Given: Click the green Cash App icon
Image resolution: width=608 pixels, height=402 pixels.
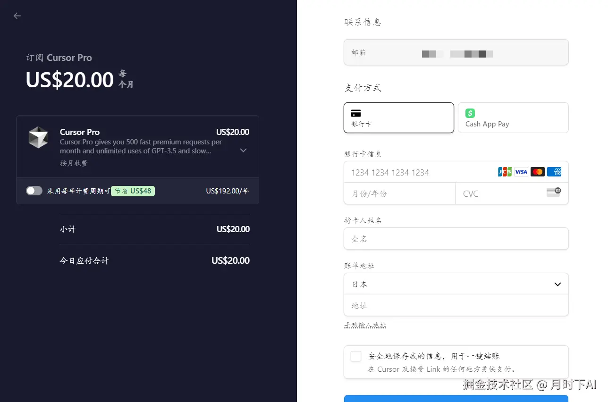Looking at the screenshot, I should [x=470, y=113].
